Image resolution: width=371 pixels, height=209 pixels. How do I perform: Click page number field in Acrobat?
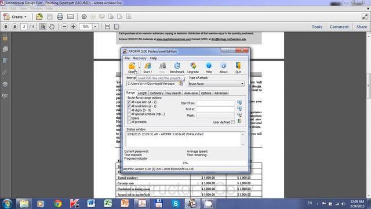click(24, 27)
